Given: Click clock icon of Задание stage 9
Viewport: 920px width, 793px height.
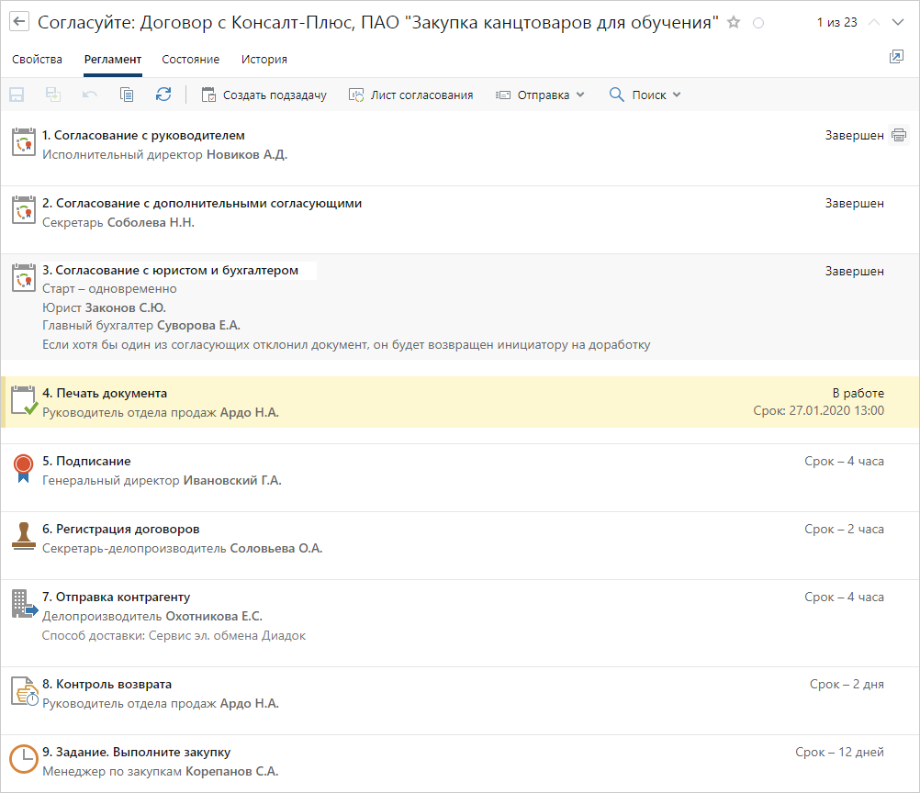Looking at the screenshot, I should (x=23, y=759).
